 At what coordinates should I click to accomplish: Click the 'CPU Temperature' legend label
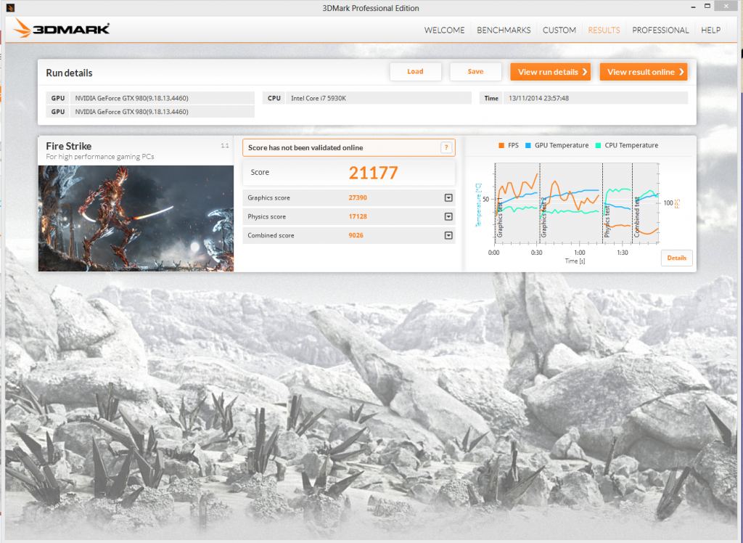point(631,146)
